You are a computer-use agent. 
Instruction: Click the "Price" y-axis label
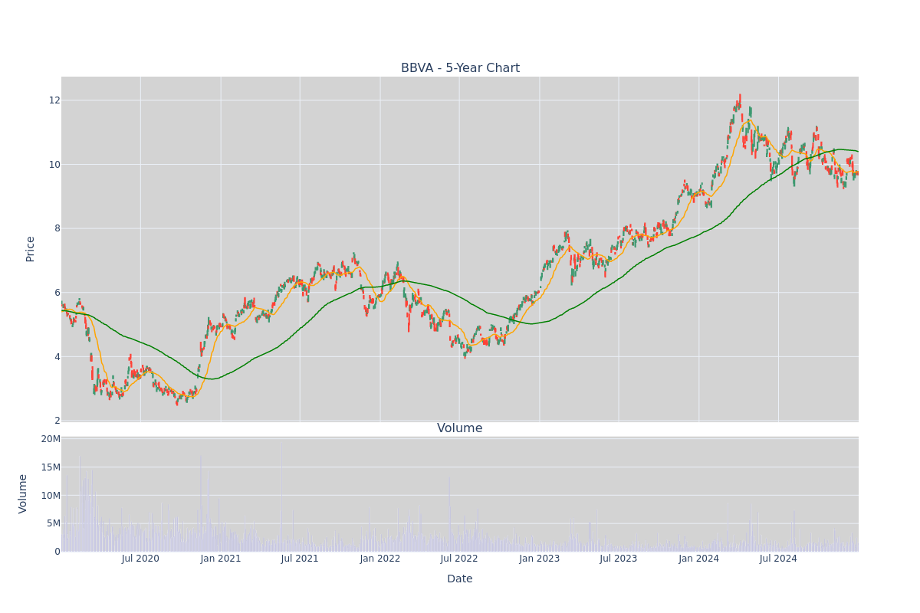point(30,249)
